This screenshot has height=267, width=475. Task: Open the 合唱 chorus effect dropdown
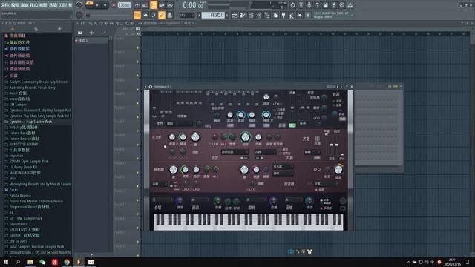pyautogui.click(x=163, y=200)
